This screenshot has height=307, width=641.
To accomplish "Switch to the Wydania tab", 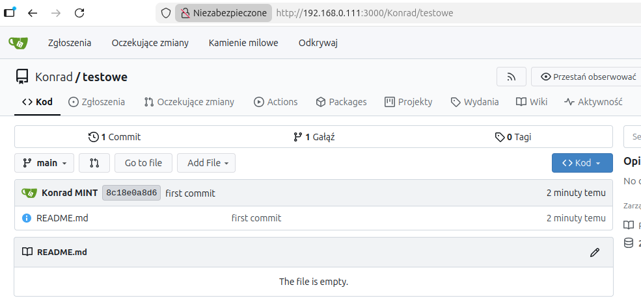I will (474, 102).
